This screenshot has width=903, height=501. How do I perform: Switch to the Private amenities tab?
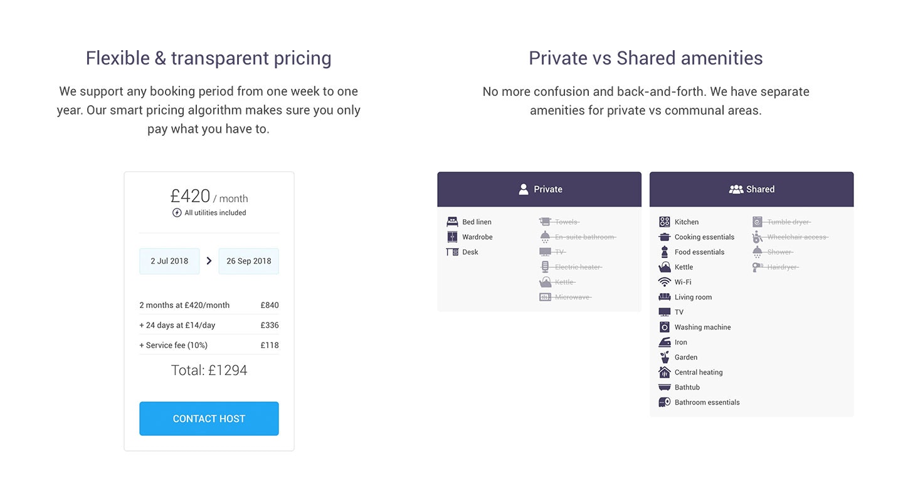coord(539,189)
